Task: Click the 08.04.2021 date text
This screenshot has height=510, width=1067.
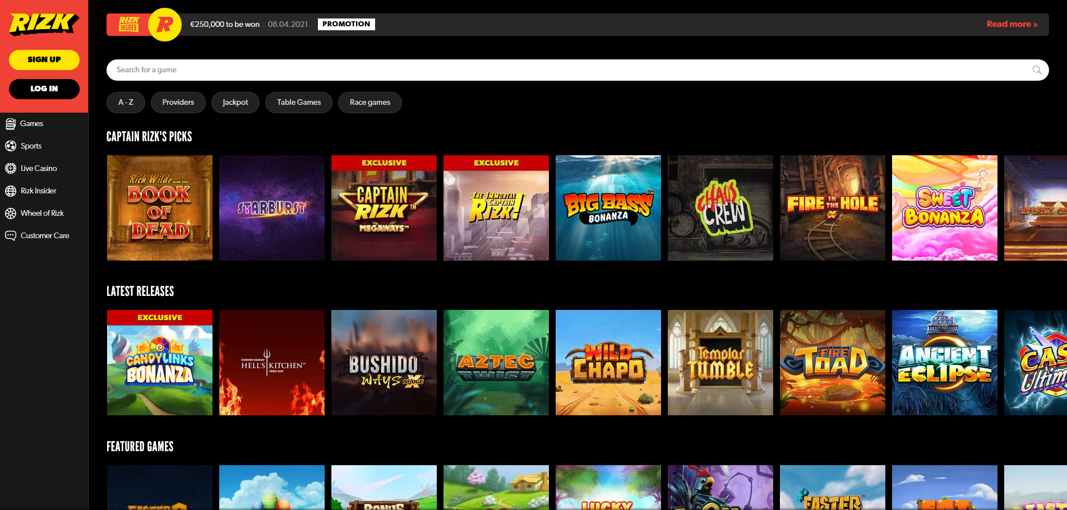Action: tap(288, 24)
